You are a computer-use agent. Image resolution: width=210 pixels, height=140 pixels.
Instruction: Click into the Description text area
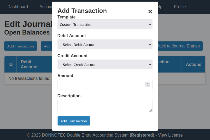pyautogui.click(x=105, y=106)
